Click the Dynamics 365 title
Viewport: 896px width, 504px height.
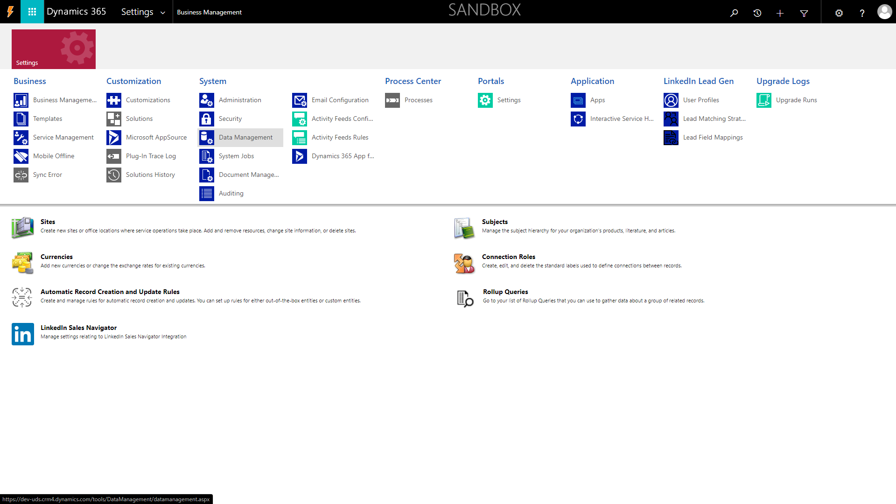point(76,12)
